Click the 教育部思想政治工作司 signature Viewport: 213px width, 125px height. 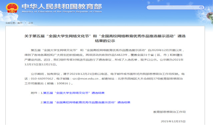click(169, 112)
